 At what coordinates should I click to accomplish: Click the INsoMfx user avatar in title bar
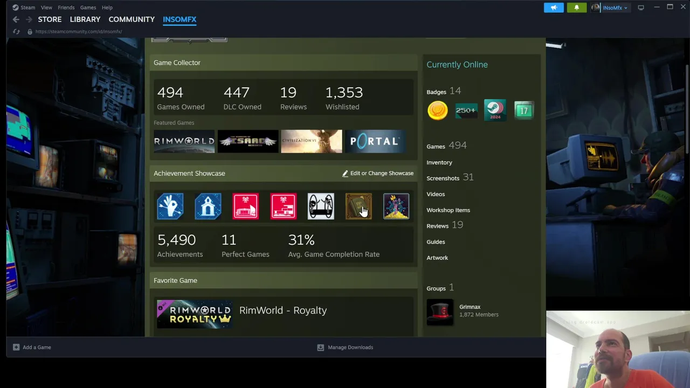click(596, 8)
